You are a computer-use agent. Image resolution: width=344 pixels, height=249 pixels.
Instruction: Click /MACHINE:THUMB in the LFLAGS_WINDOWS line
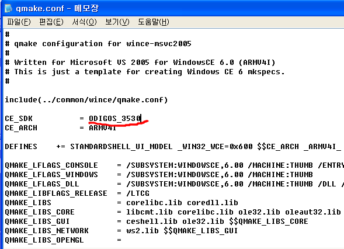(x=280, y=175)
